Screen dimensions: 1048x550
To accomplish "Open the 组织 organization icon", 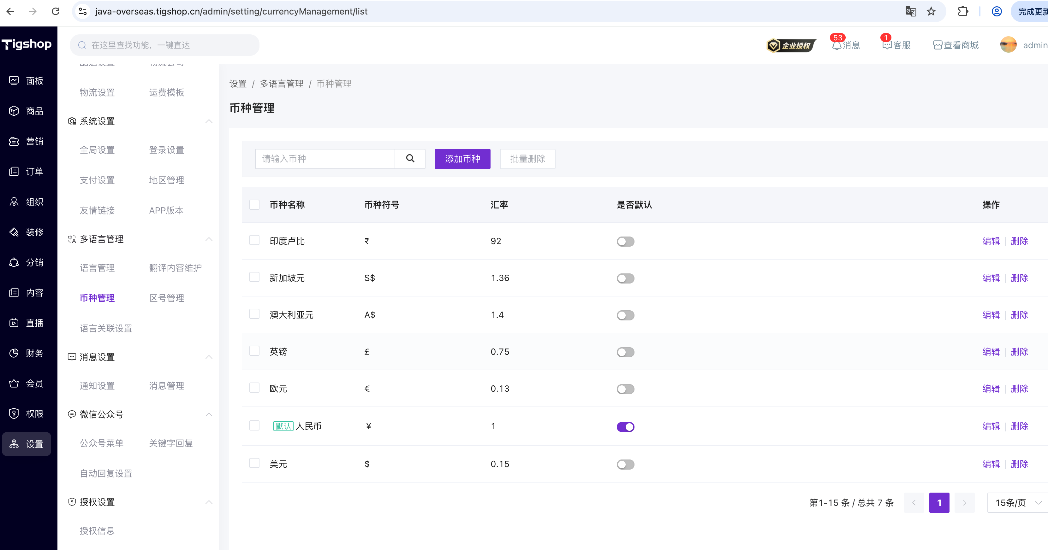I will (x=14, y=202).
